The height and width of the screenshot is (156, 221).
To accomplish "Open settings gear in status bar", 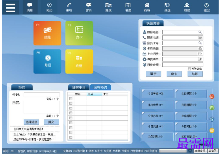I will click(x=190, y=150).
